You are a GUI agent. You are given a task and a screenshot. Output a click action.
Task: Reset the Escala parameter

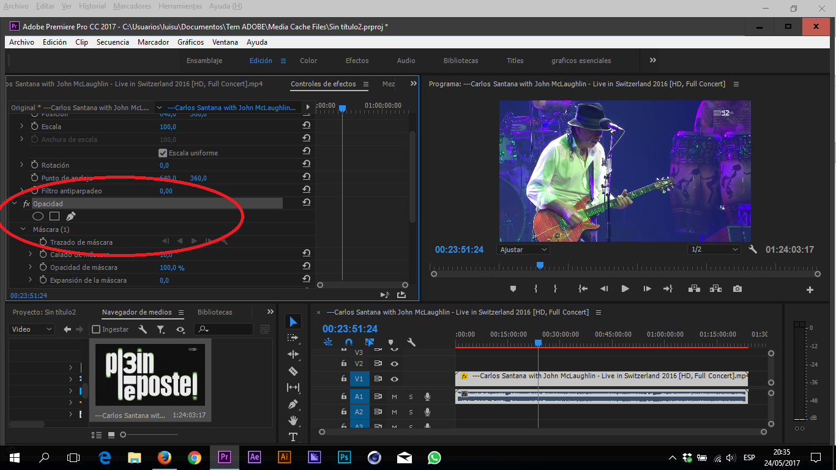click(306, 126)
